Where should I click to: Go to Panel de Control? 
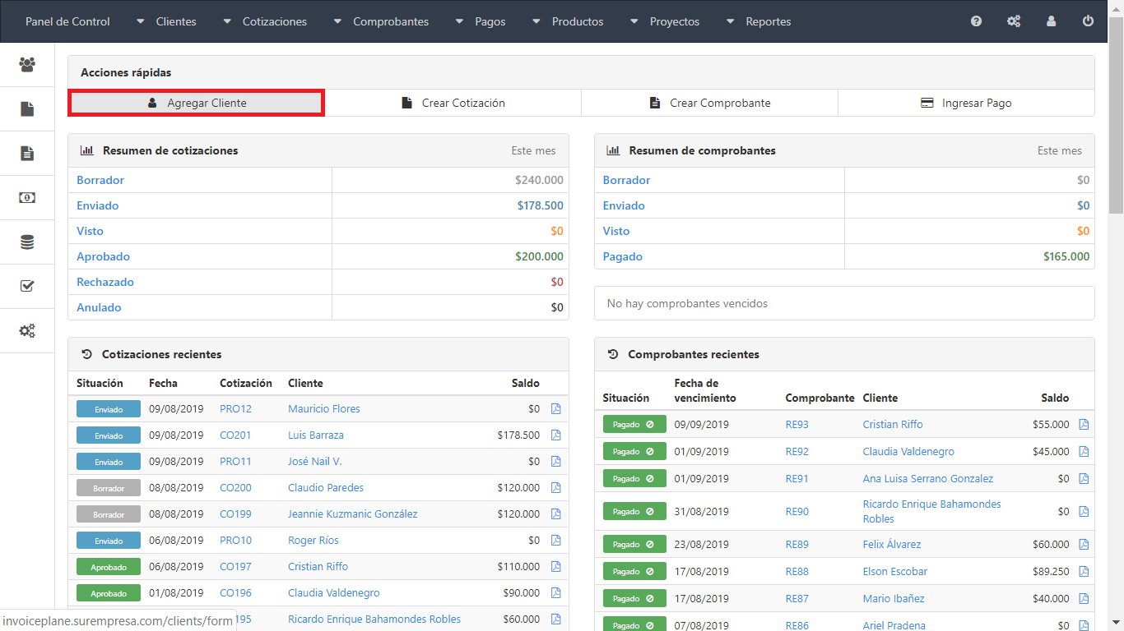67,21
